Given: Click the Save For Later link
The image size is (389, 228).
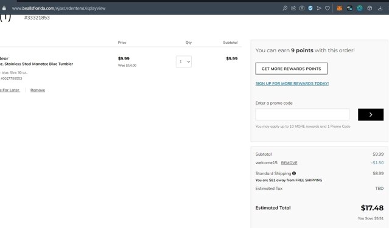Looking at the screenshot, I should click(x=10, y=90).
